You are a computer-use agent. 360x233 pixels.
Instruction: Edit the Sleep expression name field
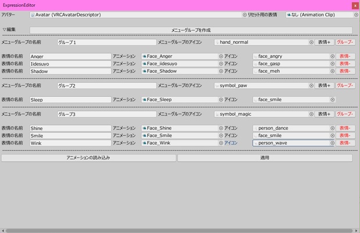70,100
